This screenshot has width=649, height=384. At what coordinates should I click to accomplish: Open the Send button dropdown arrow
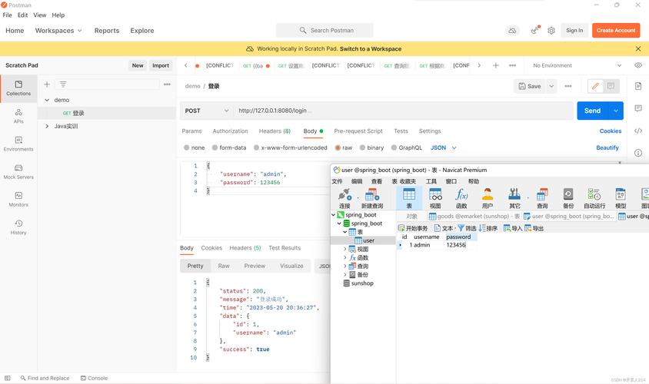[x=615, y=111]
